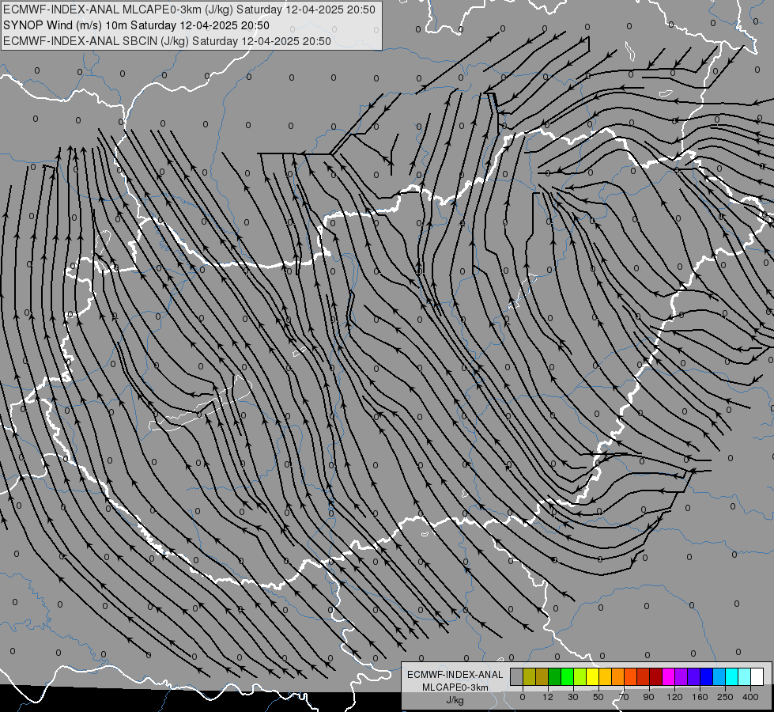Click the pure blue legend swatch

click(707, 676)
